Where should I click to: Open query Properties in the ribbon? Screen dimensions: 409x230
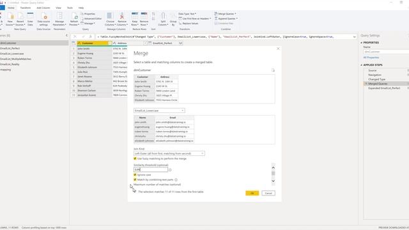click(88, 14)
